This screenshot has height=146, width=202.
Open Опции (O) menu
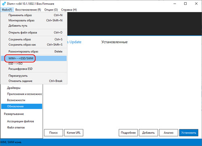(x=51, y=10)
